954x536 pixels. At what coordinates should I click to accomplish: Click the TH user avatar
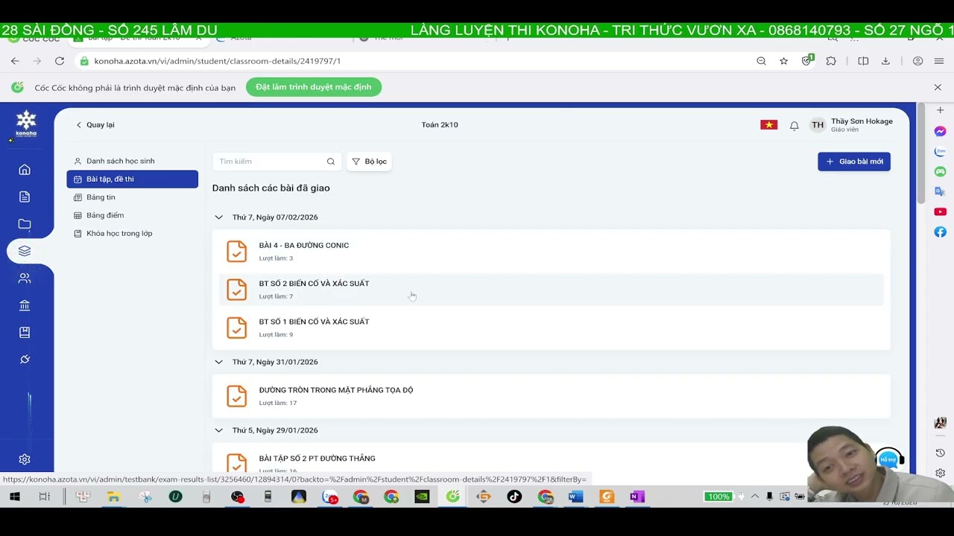818,125
